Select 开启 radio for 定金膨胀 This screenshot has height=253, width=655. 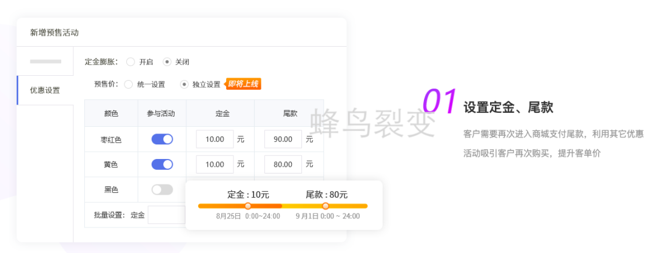point(130,62)
